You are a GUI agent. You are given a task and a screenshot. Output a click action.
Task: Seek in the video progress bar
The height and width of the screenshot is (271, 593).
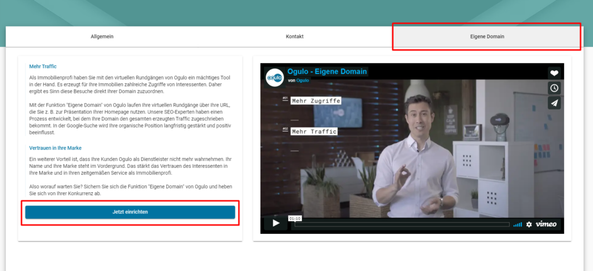pyautogui.click(x=402, y=225)
